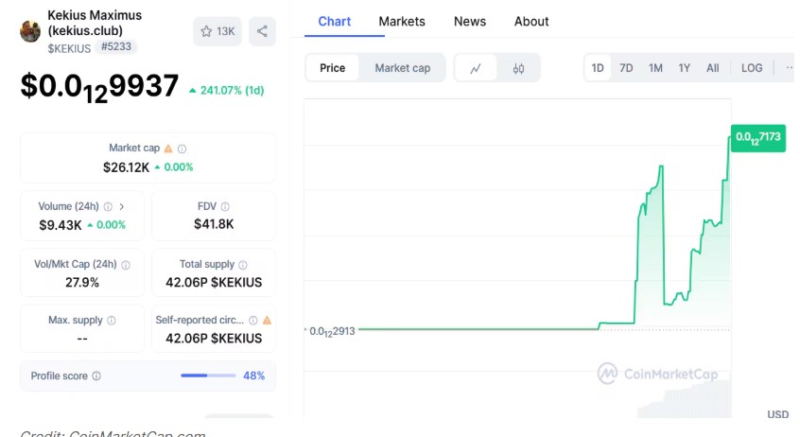Open the Chart tab
Viewport: 800px width, 437px height.
(x=335, y=22)
